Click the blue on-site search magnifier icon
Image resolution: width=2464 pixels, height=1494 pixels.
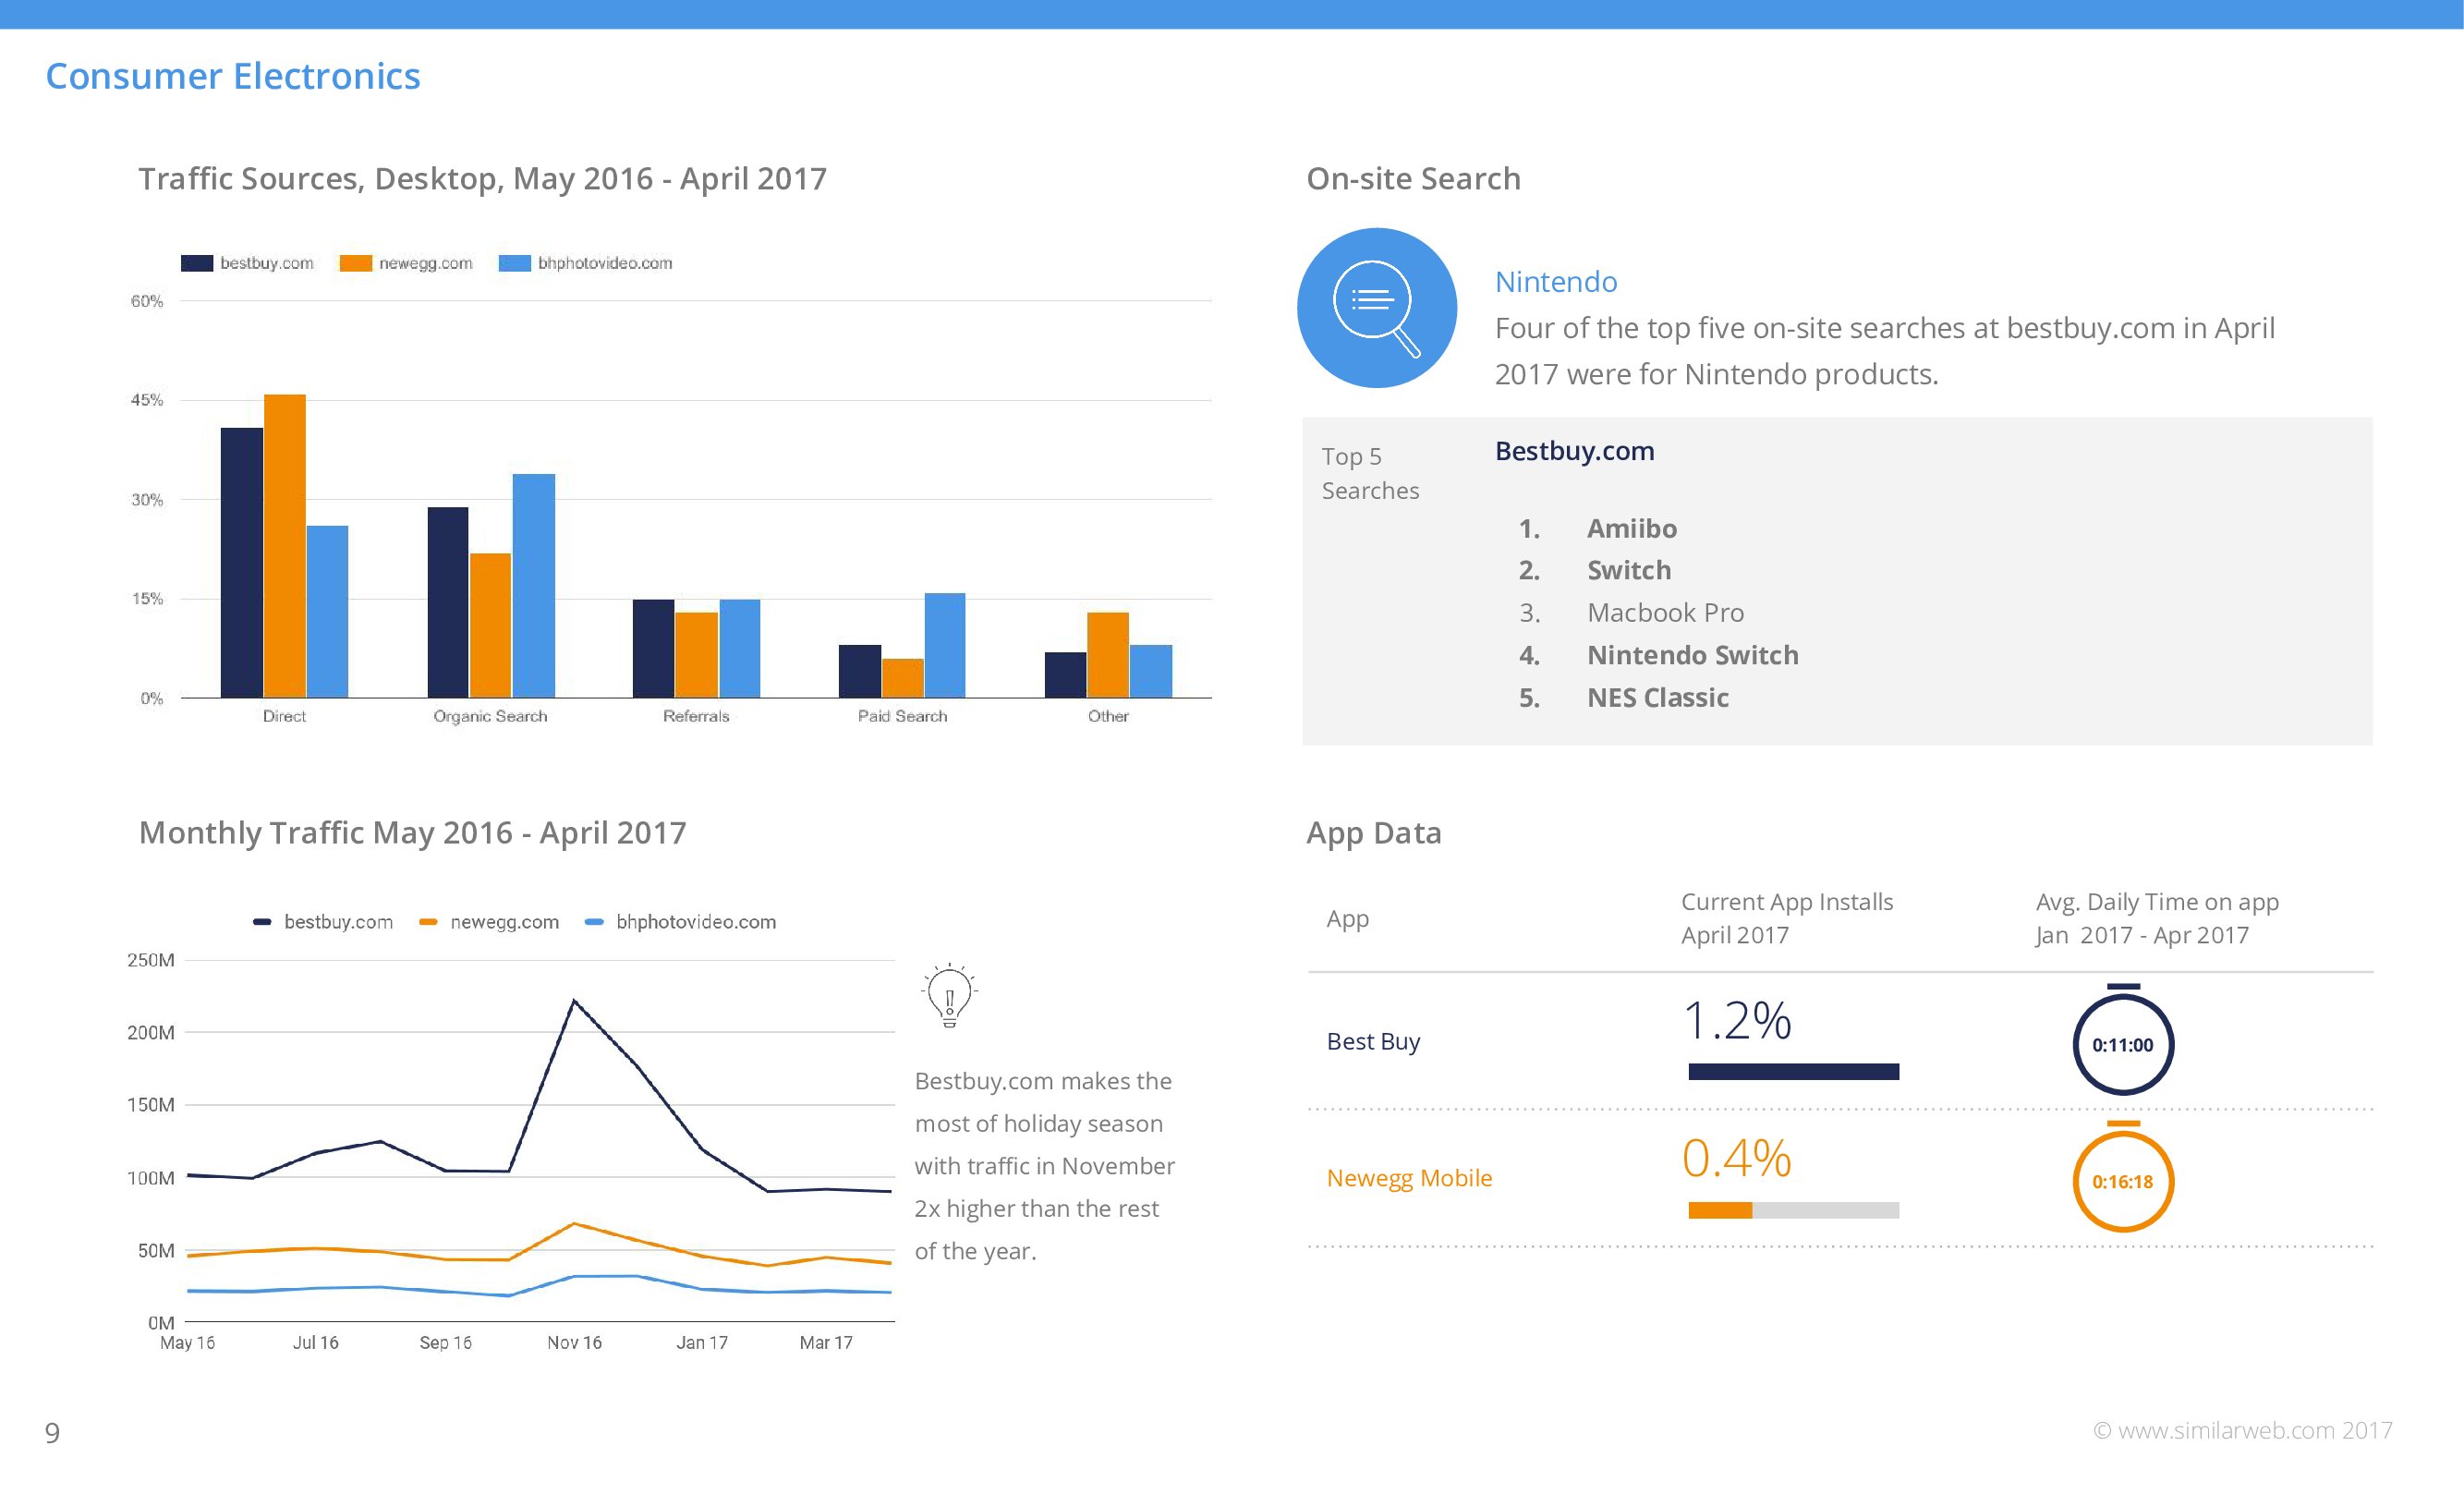[x=1376, y=308]
